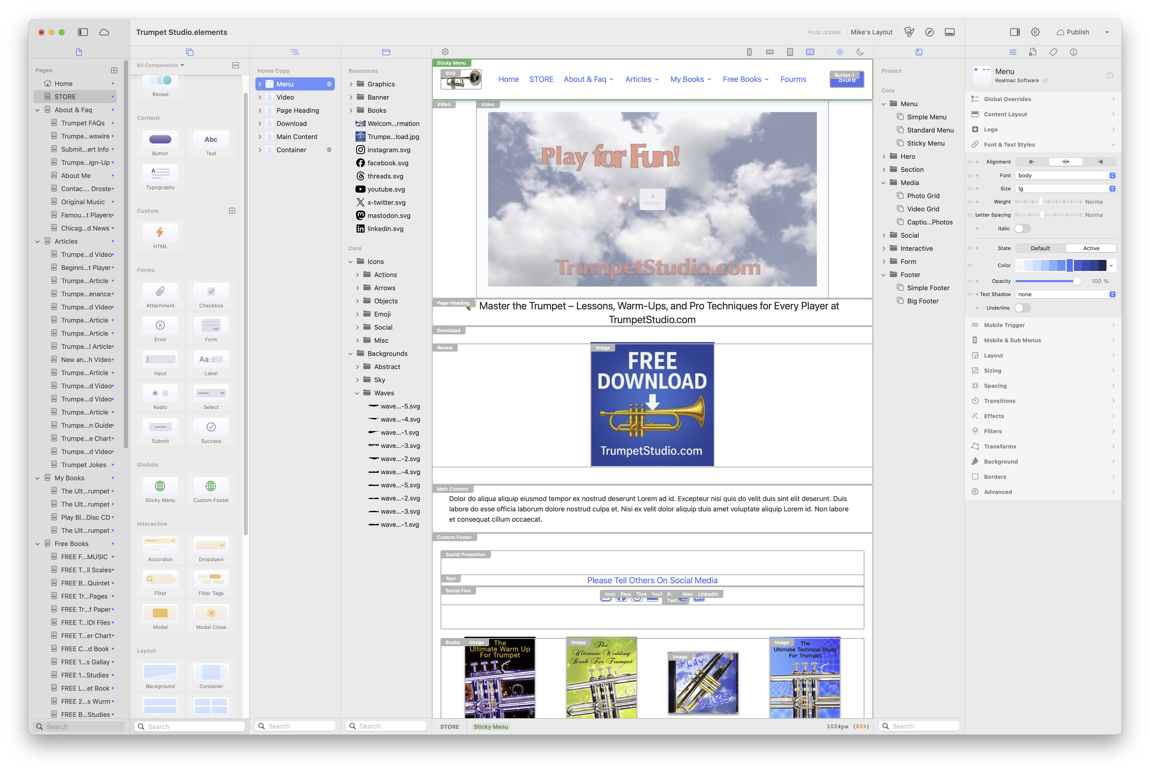
Task: Click the Sticky Menu breadcrumb at bottom
Action: coord(491,727)
